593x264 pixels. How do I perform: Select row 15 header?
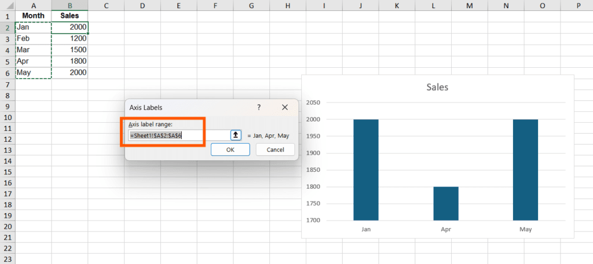(8, 172)
